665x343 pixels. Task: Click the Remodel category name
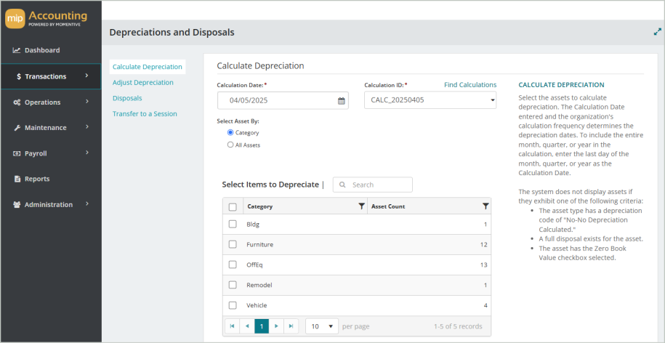[259, 285]
